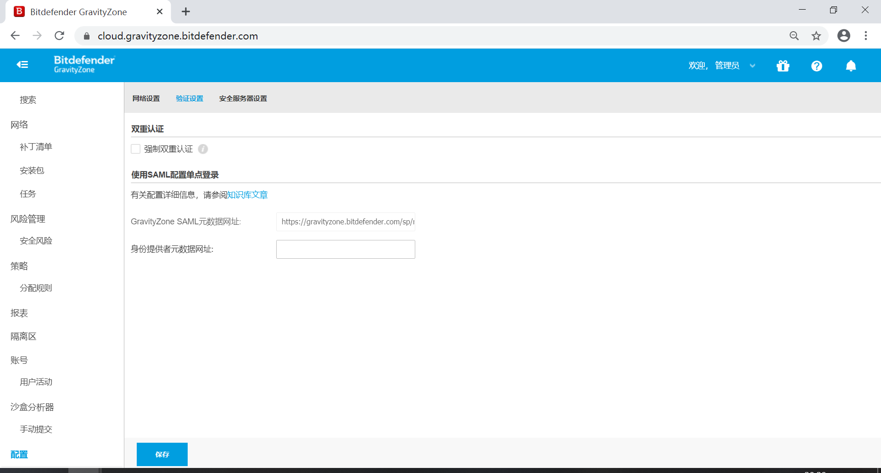View site info via the padlock icon

[87, 36]
